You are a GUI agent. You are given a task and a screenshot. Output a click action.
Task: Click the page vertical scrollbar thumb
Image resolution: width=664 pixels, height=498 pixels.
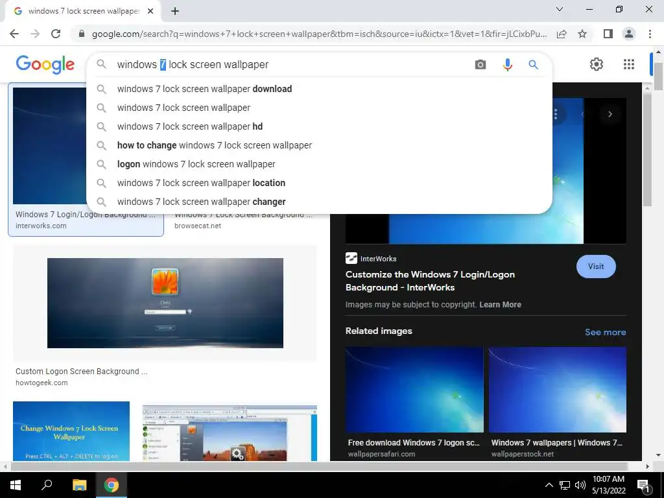click(x=658, y=77)
